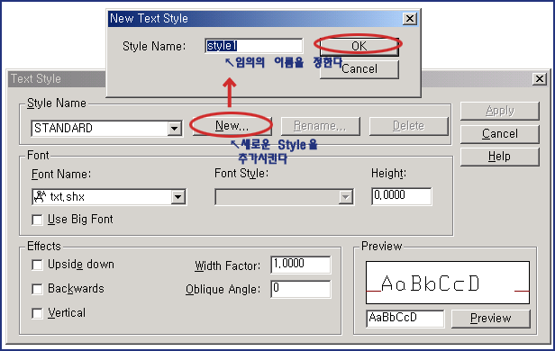Edit the Oblique Angle field
The image size is (555, 351).
(301, 289)
